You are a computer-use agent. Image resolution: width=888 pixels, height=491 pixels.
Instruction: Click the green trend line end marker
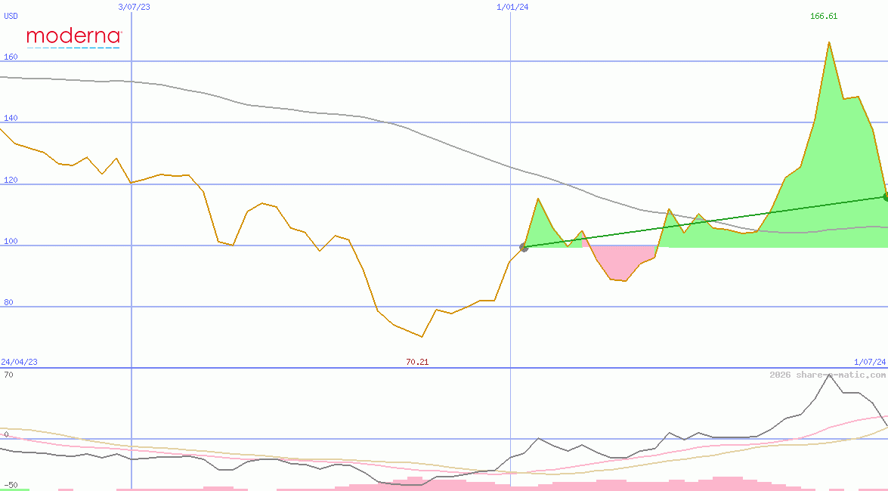coord(886,196)
